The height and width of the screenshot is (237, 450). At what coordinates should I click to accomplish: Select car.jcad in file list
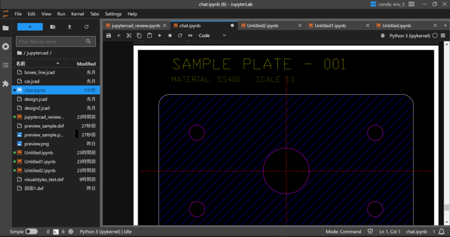pyautogui.click(x=56, y=81)
